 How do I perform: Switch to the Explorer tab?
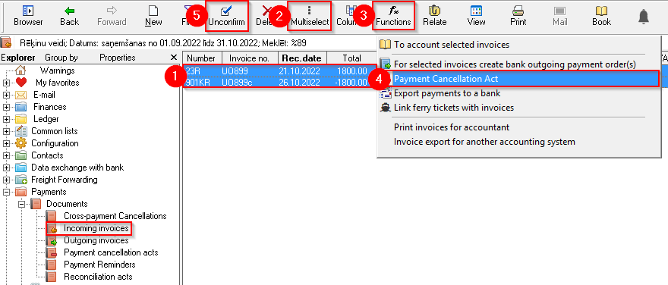[18, 58]
